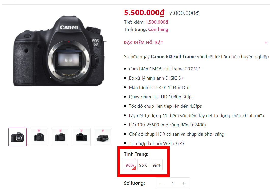
Task: Click the Còn hàng stock status
Action: pos(158,29)
